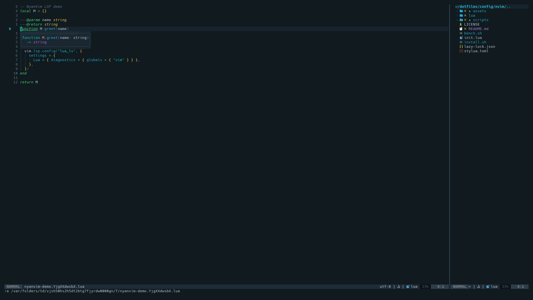Image resolution: width=533 pixels, height=300 pixels.
Task: Click the Linux penguin icon in editor statusline
Action: [399, 287]
